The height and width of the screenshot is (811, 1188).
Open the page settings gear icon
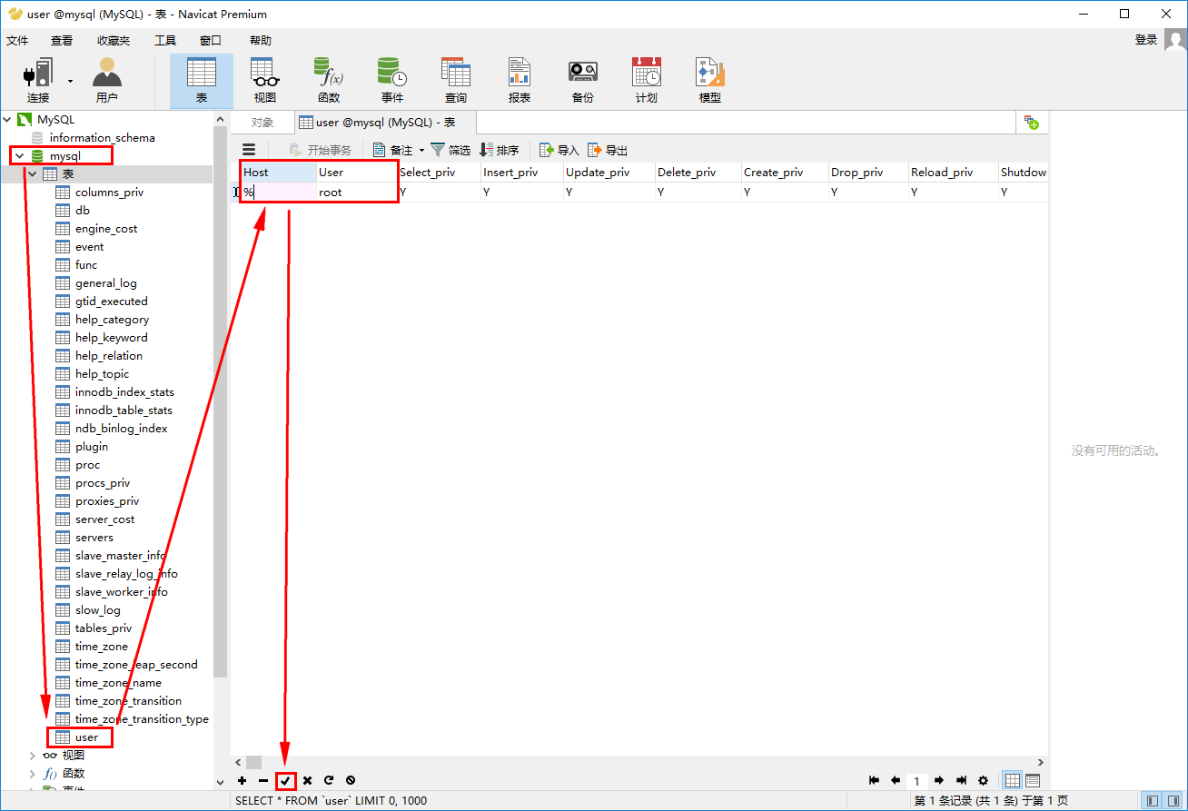point(983,780)
